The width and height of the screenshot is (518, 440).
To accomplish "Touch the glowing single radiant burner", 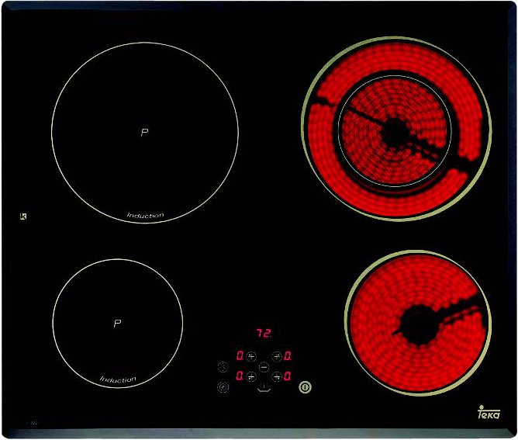I will click(418, 323).
